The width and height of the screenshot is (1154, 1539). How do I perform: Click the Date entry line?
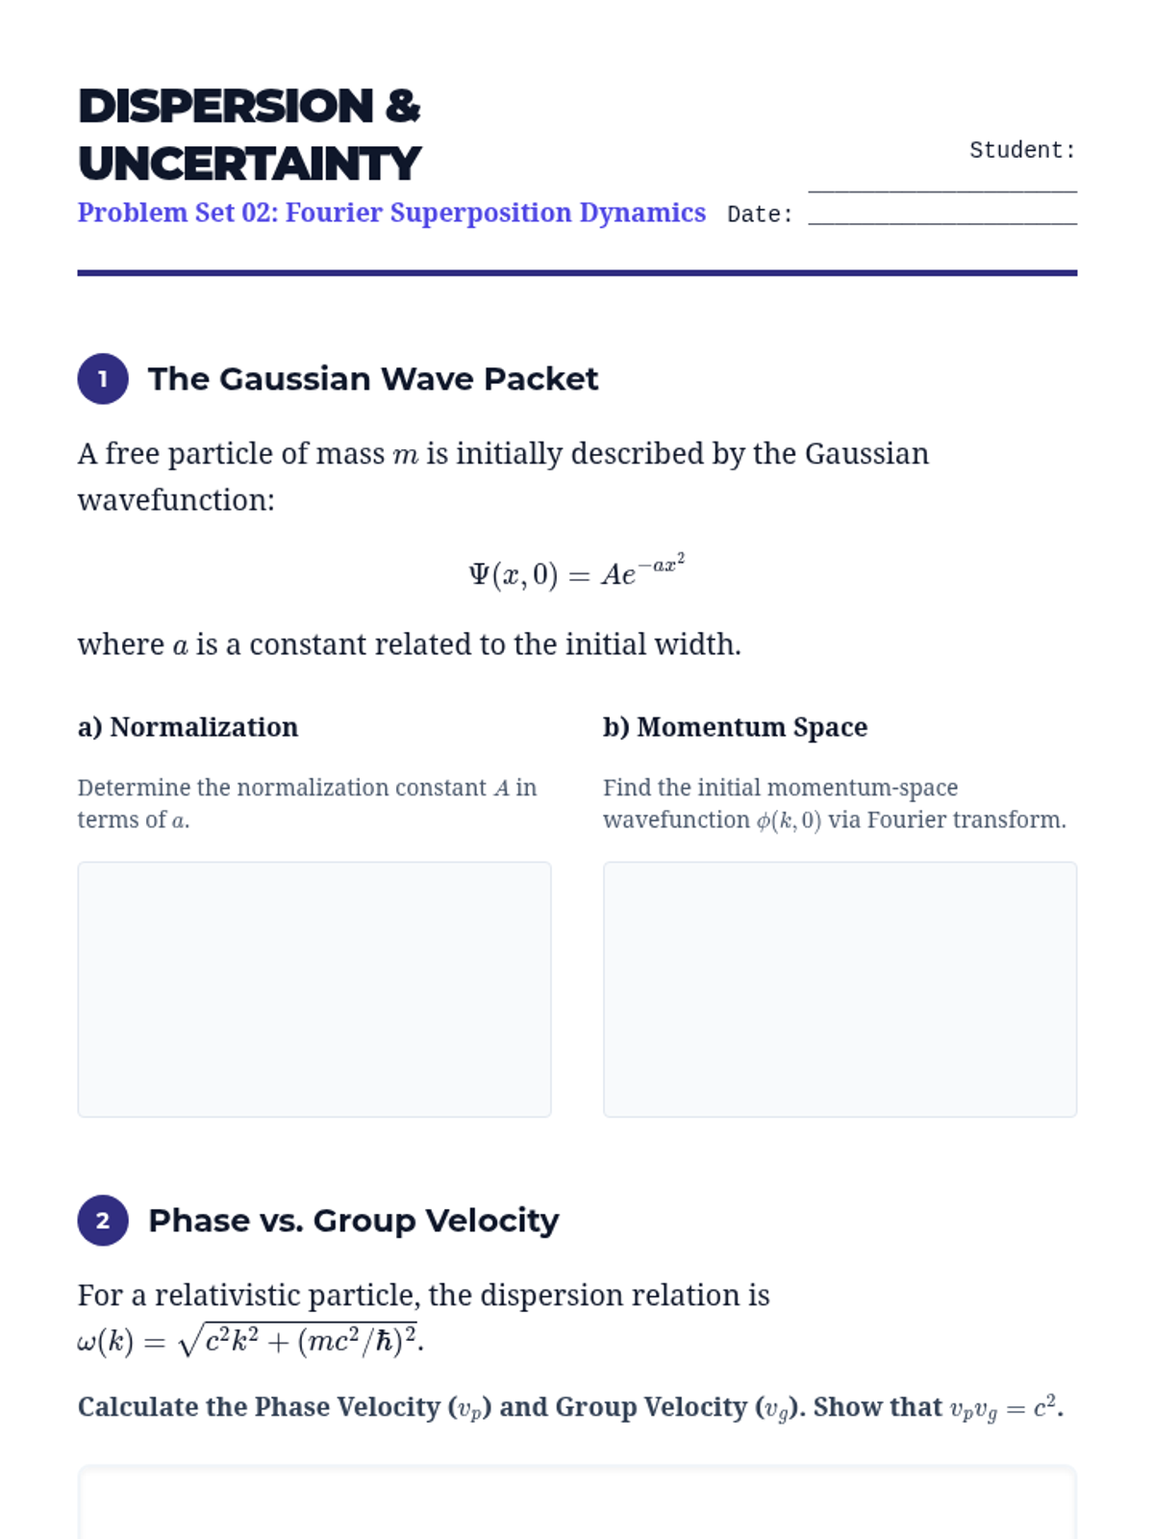coord(941,215)
